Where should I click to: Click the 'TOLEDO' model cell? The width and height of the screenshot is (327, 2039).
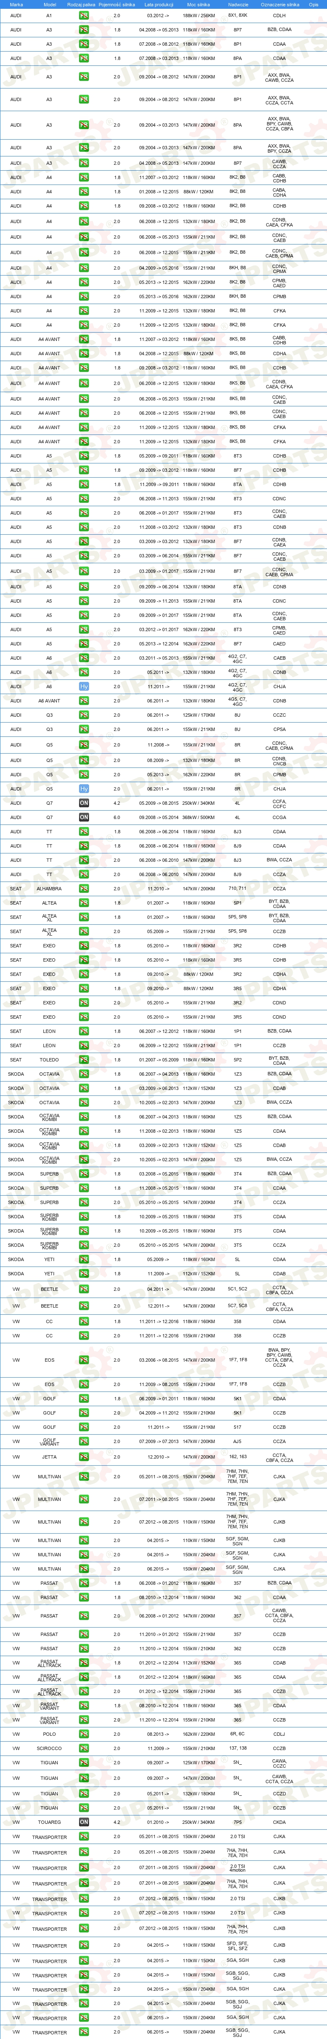(49, 1059)
